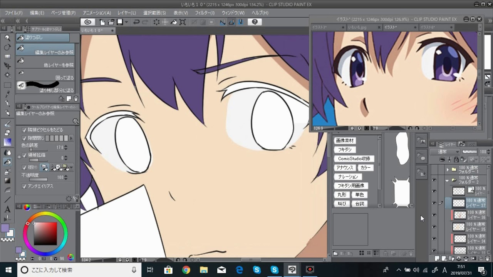This screenshot has width=493, height=277.
Task: Select the Gradient tool in the toolbox
Action: coord(7,180)
